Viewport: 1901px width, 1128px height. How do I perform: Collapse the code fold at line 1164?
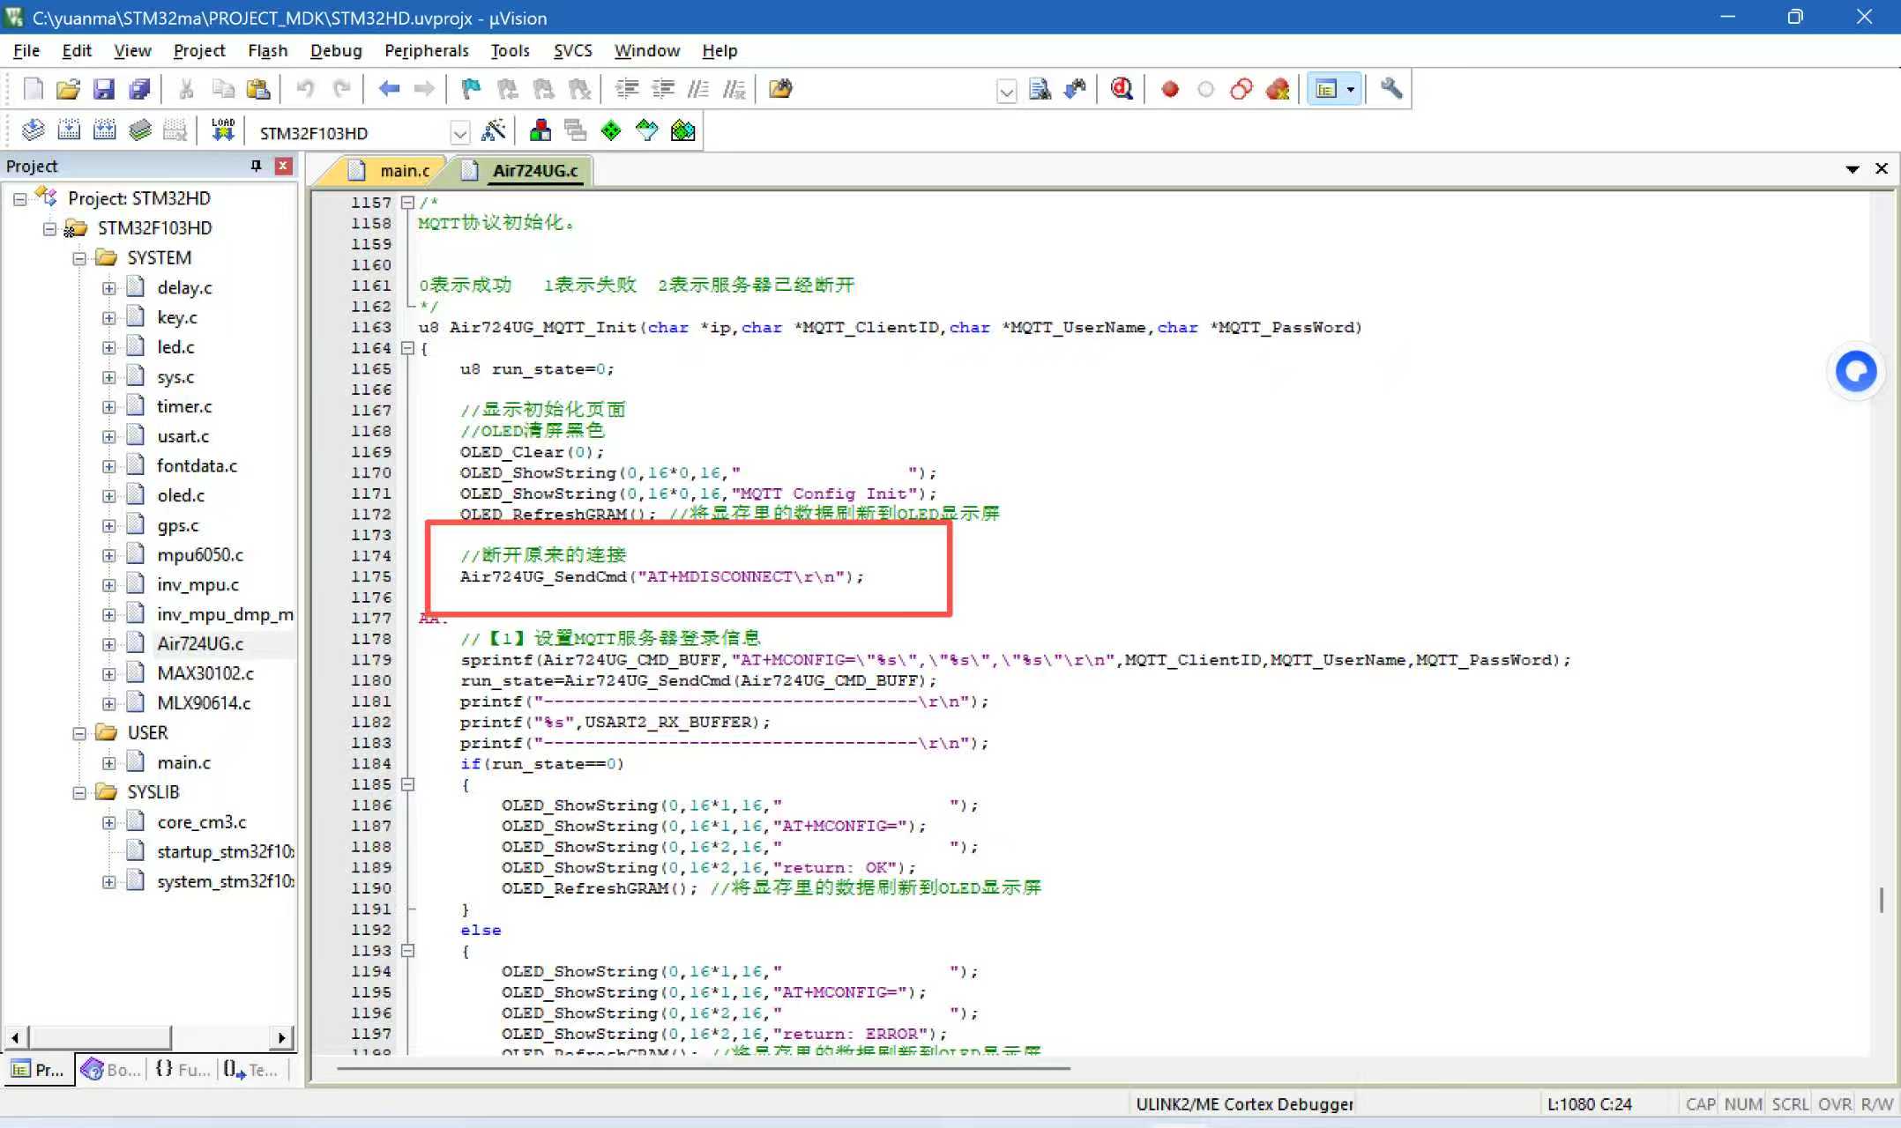pyautogui.click(x=407, y=348)
